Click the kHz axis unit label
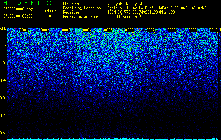The height and width of the screenshot is (140, 221). (x=3, y=28)
